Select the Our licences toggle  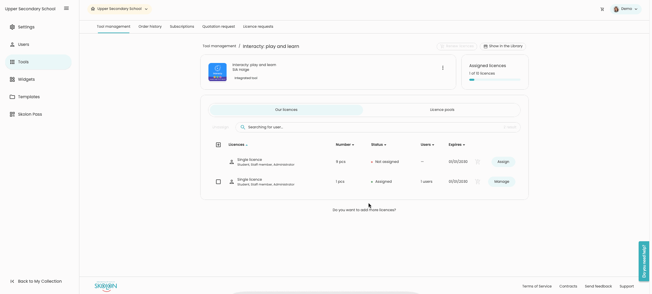286,110
